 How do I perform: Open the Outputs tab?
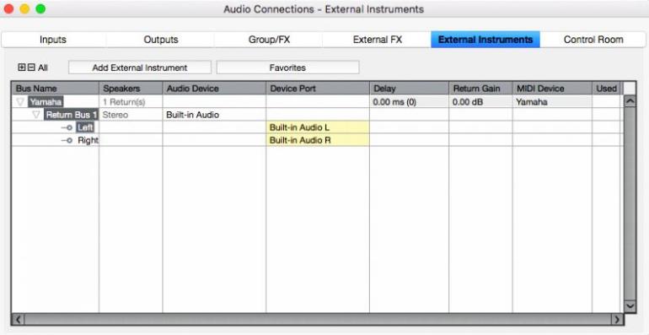coord(161,40)
